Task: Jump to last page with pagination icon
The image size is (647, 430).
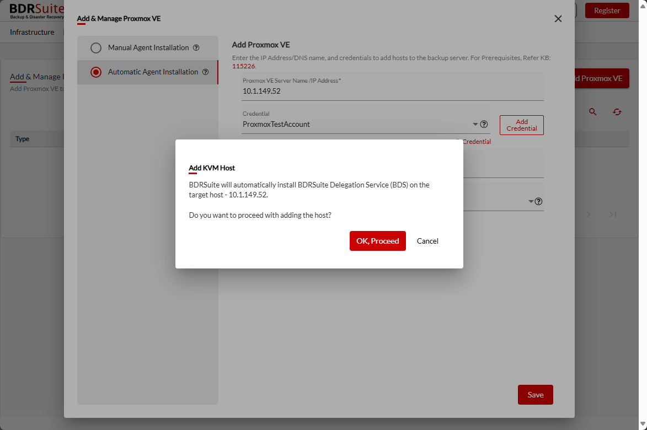Action: click(612, 214)
